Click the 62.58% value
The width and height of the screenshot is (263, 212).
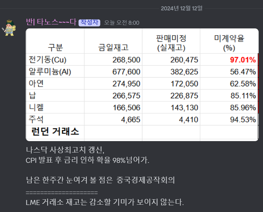click(243, 84)
